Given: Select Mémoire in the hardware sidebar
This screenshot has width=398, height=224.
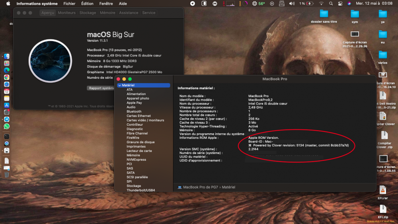Looking at the screenshot, I should point(133,155).
